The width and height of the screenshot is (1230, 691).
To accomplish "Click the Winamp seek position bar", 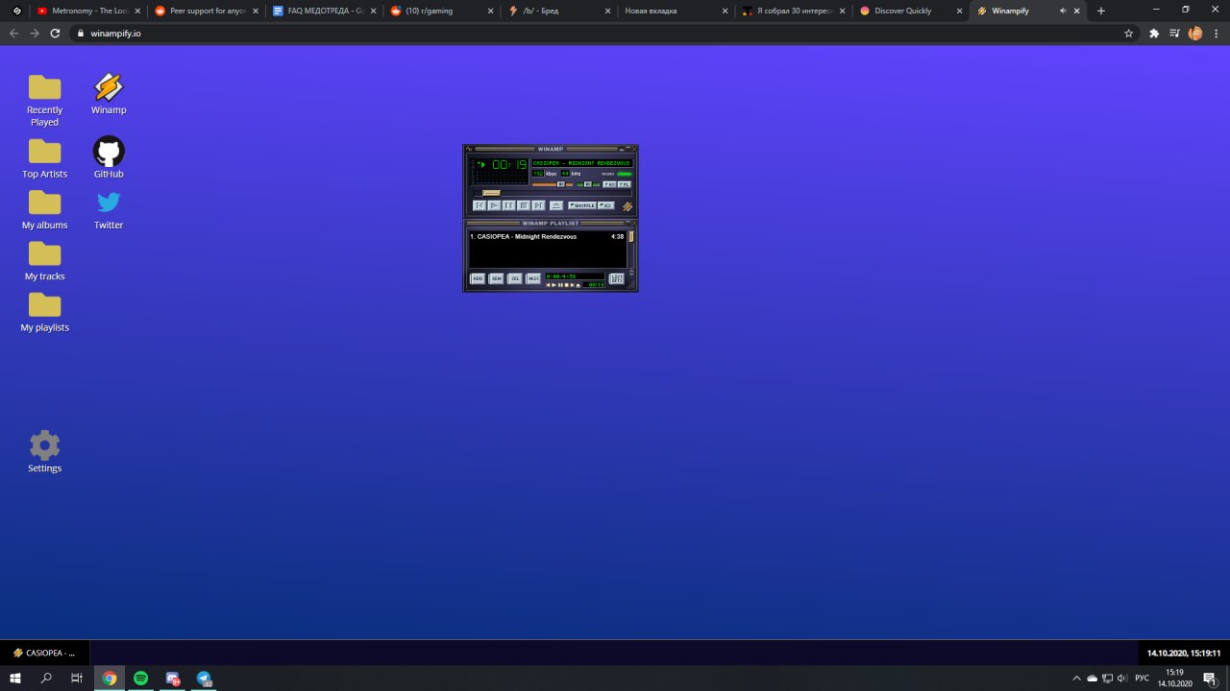I will click(553, 193).
